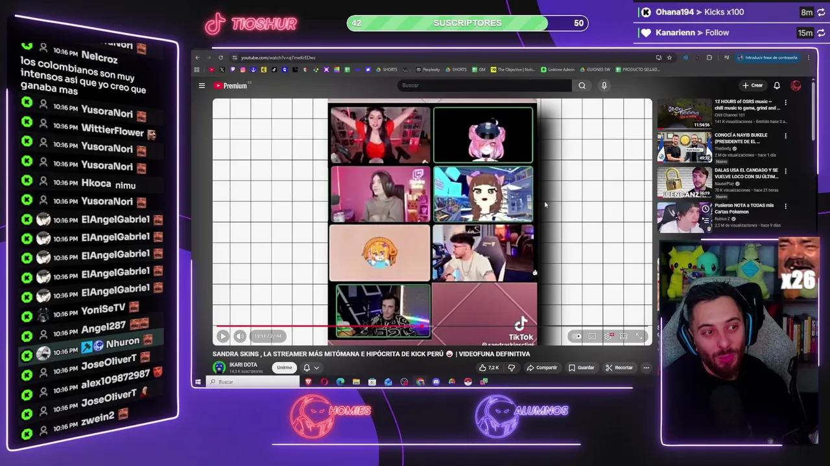
Task: Open the player settings gear
Action: click(x=608, y=336)
